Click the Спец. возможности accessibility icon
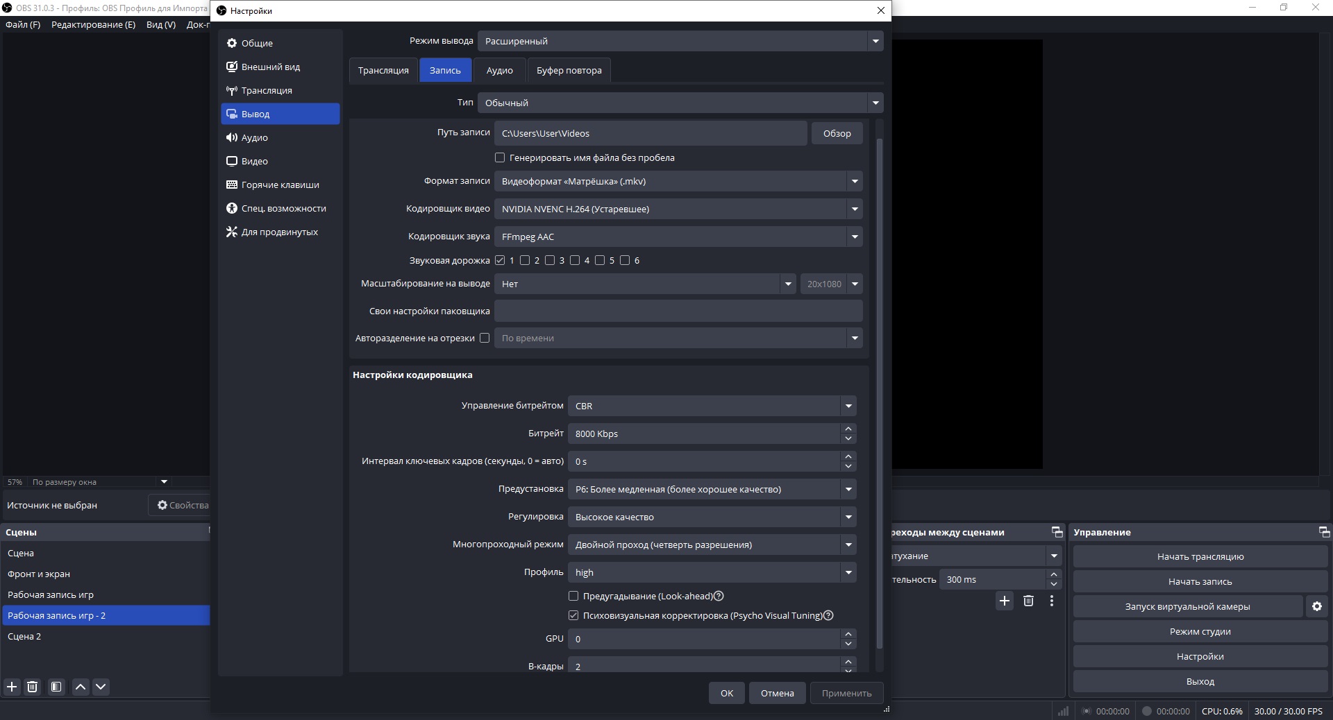The width and height of the screenshot is (1333, 720). (232, 208)
